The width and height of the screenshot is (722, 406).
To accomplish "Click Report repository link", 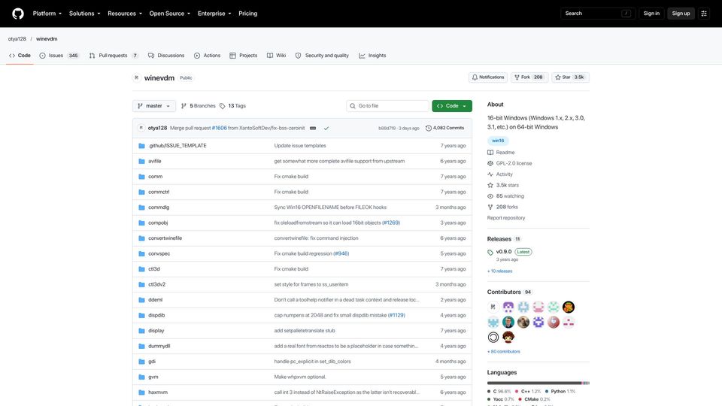I will tap(506, 218).
